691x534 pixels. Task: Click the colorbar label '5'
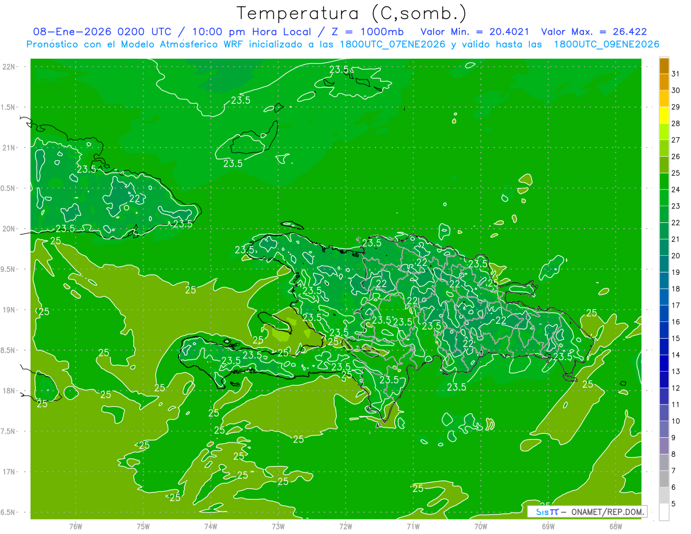click(674, 504)
